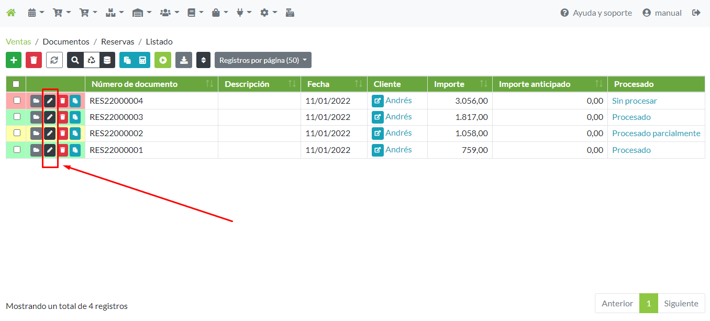Image resolution: width=710 pixels, height=321 pixels.
Task: Delete RES22000002 using its red trash icon
Action: [63, 134]
